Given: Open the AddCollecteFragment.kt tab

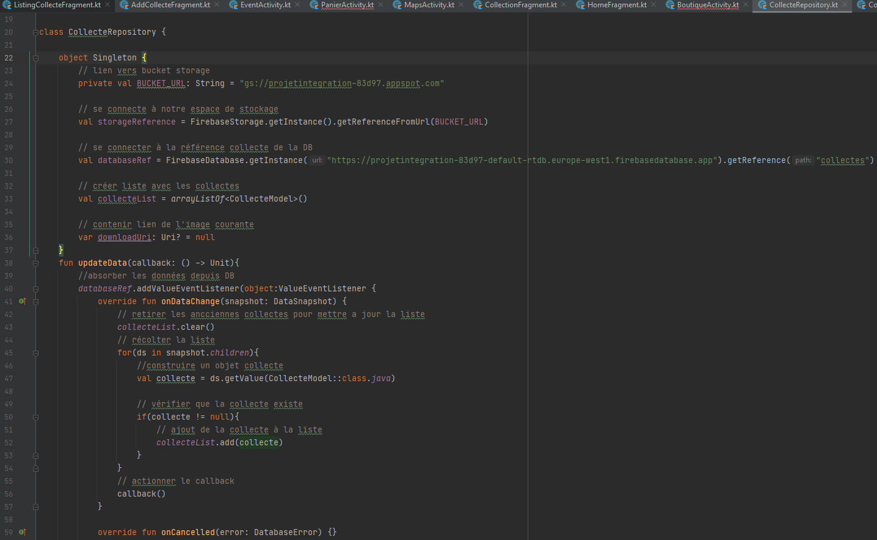Looking at the screenshot, I should click(170, 5).
